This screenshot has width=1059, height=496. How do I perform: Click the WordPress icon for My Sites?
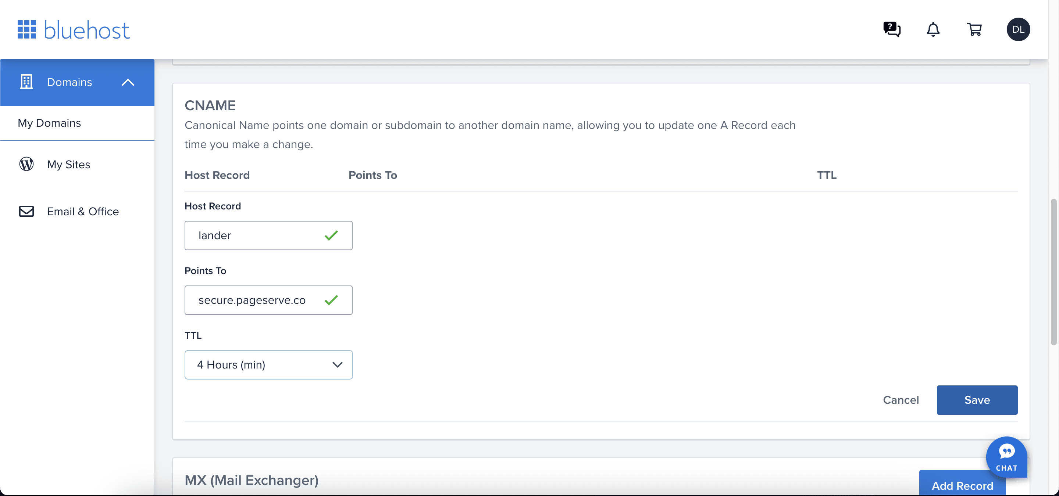point(26,164)
